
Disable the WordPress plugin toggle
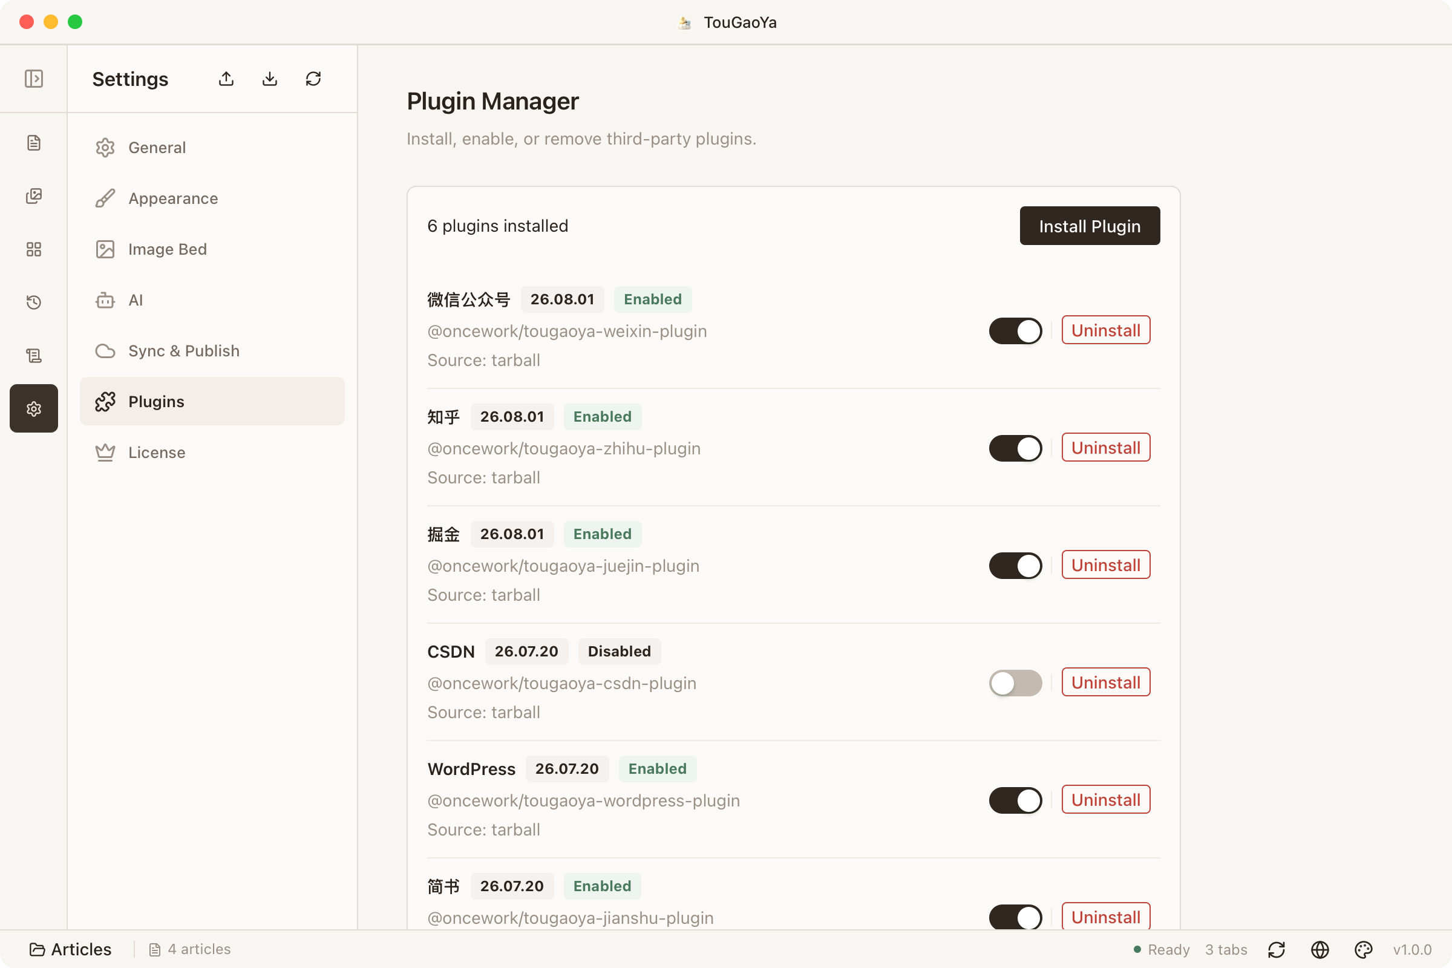1016,800
